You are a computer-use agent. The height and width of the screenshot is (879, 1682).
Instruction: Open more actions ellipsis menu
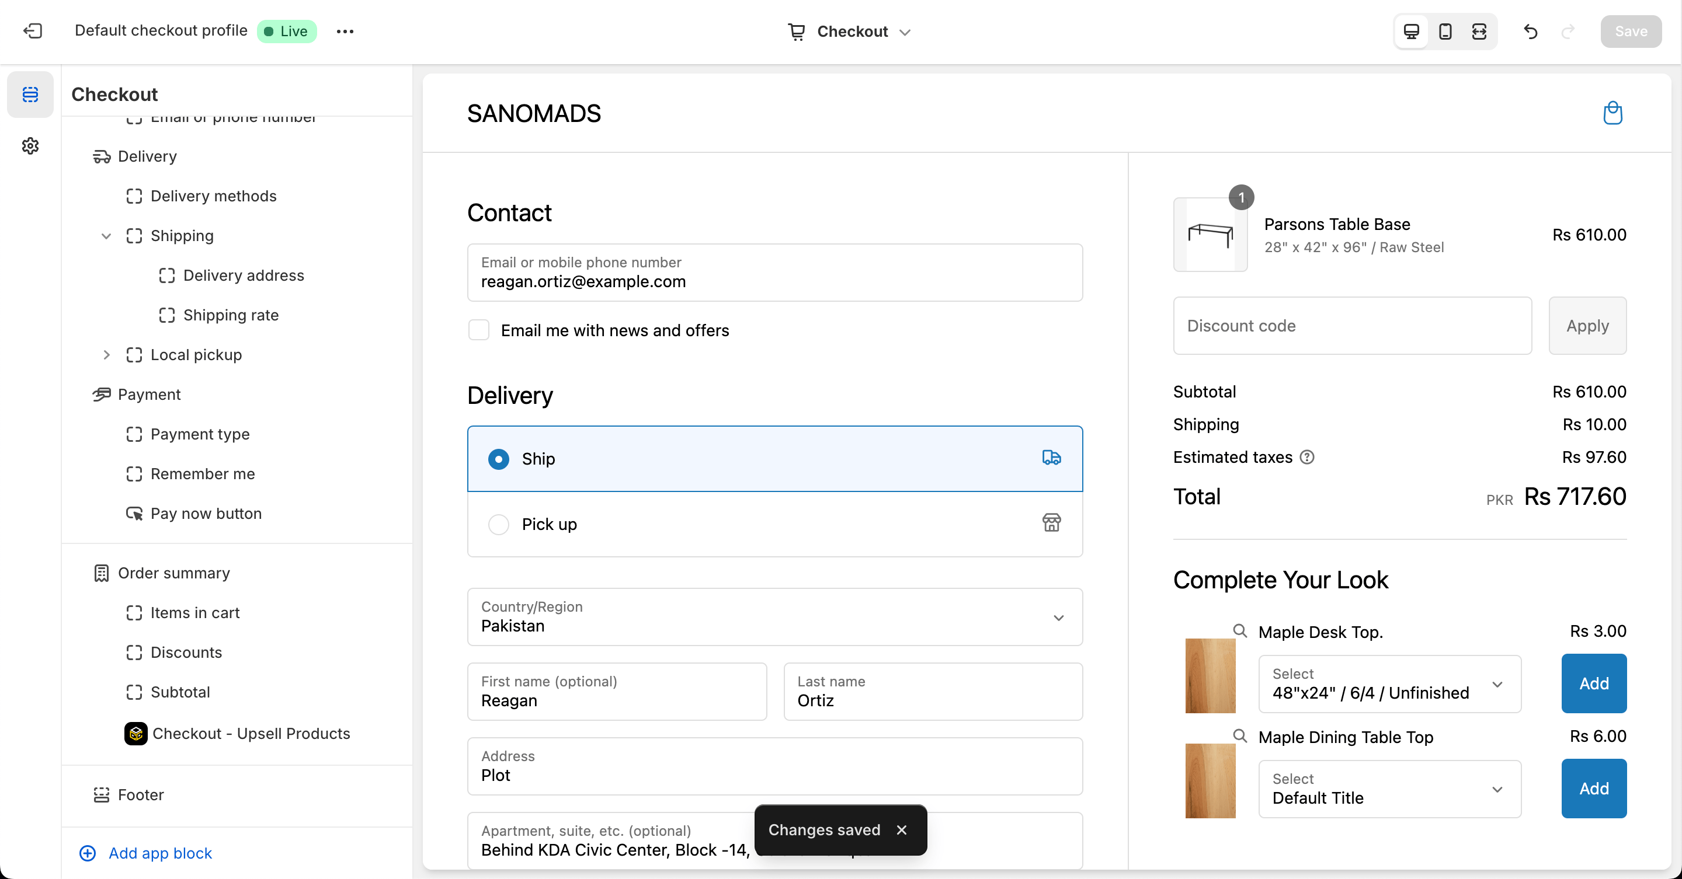coord(345,32)
